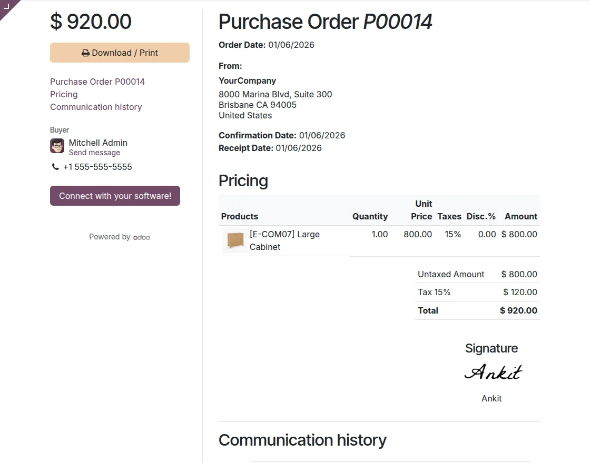
Task: Click the Total $ 920.00 row
Action: [x=477, y=310]
